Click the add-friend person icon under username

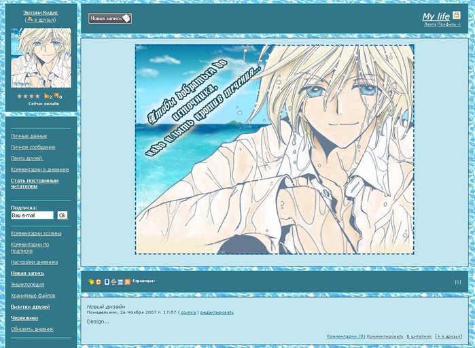point(29,19)
